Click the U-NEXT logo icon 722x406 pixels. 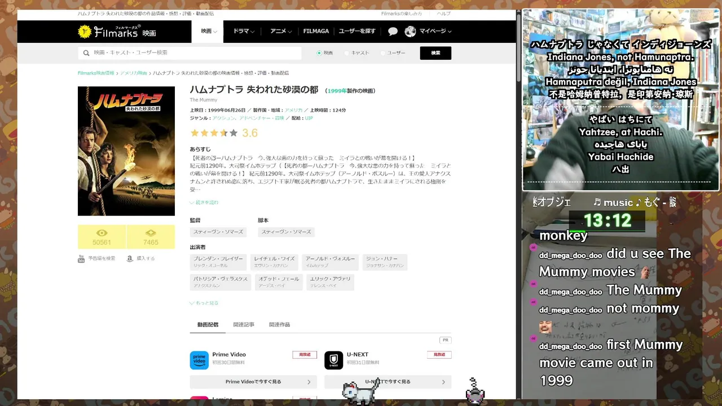click(333, 360)
